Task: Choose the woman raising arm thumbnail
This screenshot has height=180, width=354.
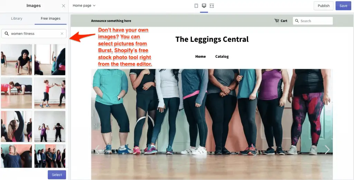Action: pyautogui.click(x=17, y=126)
